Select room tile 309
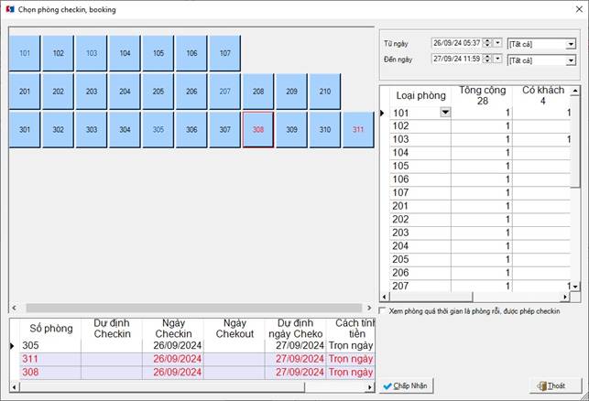The width and height of the screenshot is (589, 401). click(x=291, y=129)
